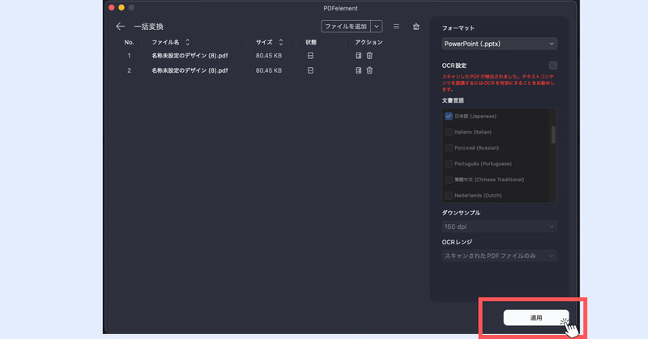Screen dimensions: 648x339
Task: Close the PDFelement window with red button
Action: click(x=112, y=7)
